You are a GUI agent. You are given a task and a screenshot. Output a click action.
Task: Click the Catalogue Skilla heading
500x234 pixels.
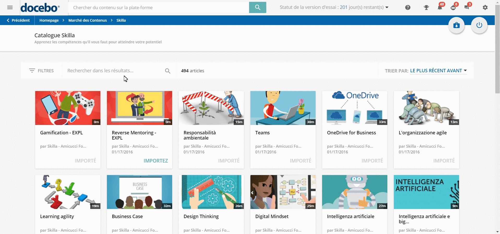pyautogui.click(x=55, y=35)
